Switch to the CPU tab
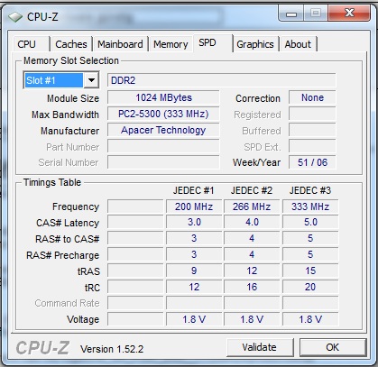The height and width of the screenshot is (367, 378). tap(27, 44)
